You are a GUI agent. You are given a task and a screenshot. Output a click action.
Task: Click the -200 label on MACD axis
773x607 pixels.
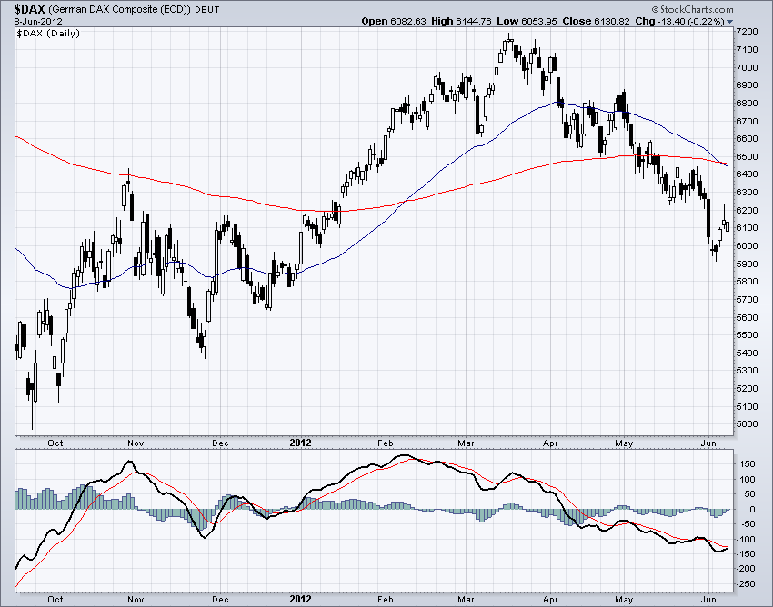pos(746,569)
